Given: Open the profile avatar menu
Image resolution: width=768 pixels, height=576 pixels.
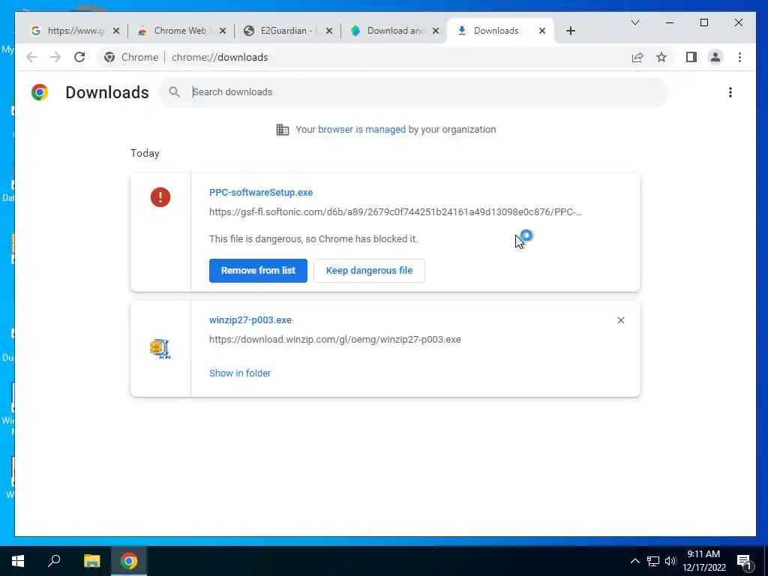Looking at the screenshot, I should (x=715, y=57).
